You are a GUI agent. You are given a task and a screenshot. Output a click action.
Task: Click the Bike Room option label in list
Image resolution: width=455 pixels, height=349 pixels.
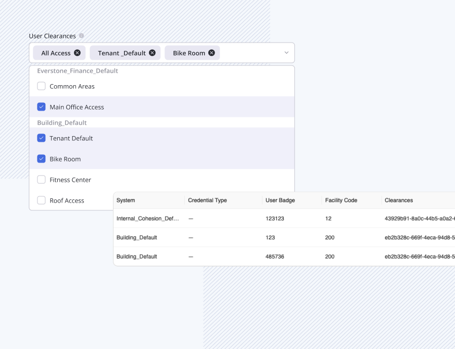click(65, 159)
